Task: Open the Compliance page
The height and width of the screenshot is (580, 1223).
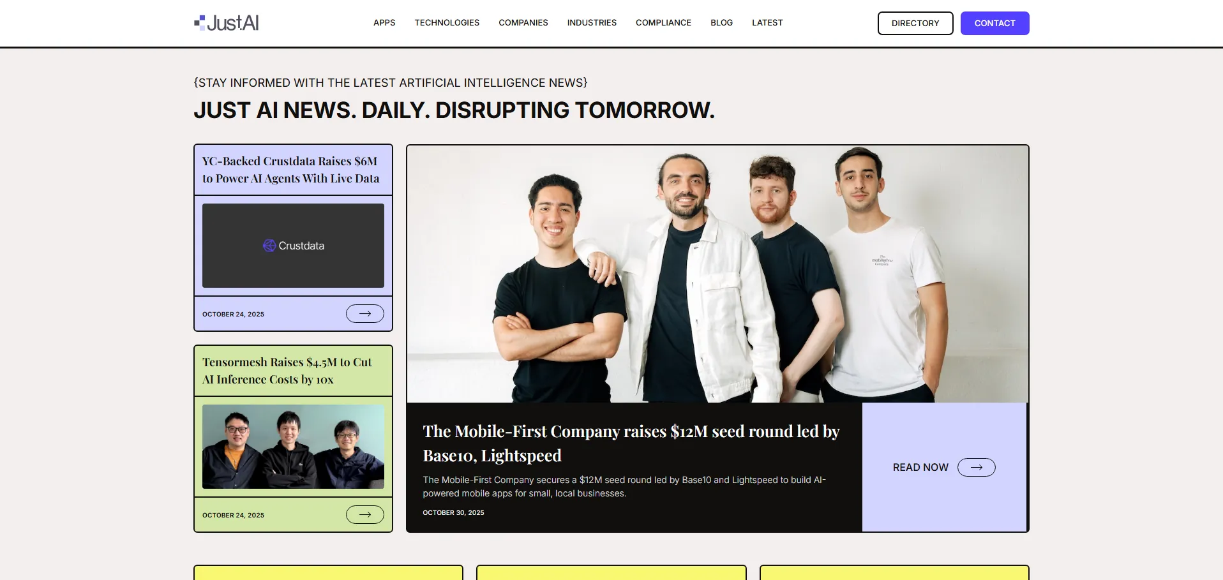Action: pos(663,23)
